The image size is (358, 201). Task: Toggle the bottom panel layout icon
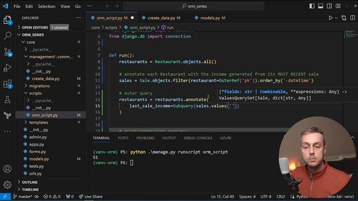pyautogui.click(x=321, y=6)
